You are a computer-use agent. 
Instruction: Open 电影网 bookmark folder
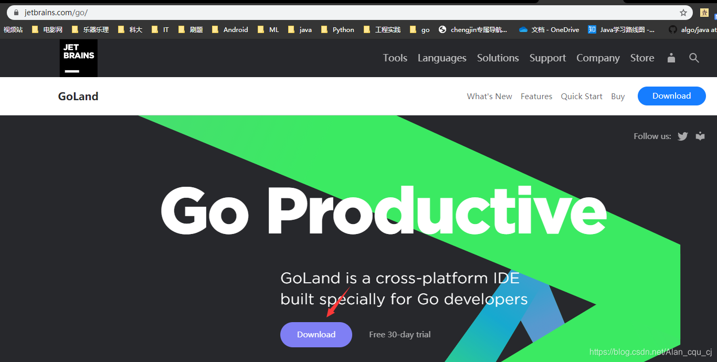pyautogui.click(x=47, y=30)
